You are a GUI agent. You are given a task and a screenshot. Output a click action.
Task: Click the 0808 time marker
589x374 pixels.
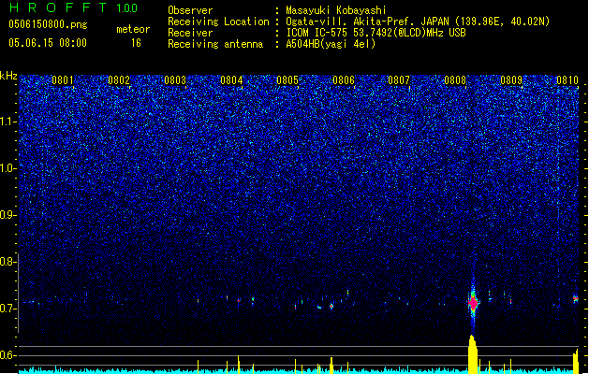(x=455, y=80)
